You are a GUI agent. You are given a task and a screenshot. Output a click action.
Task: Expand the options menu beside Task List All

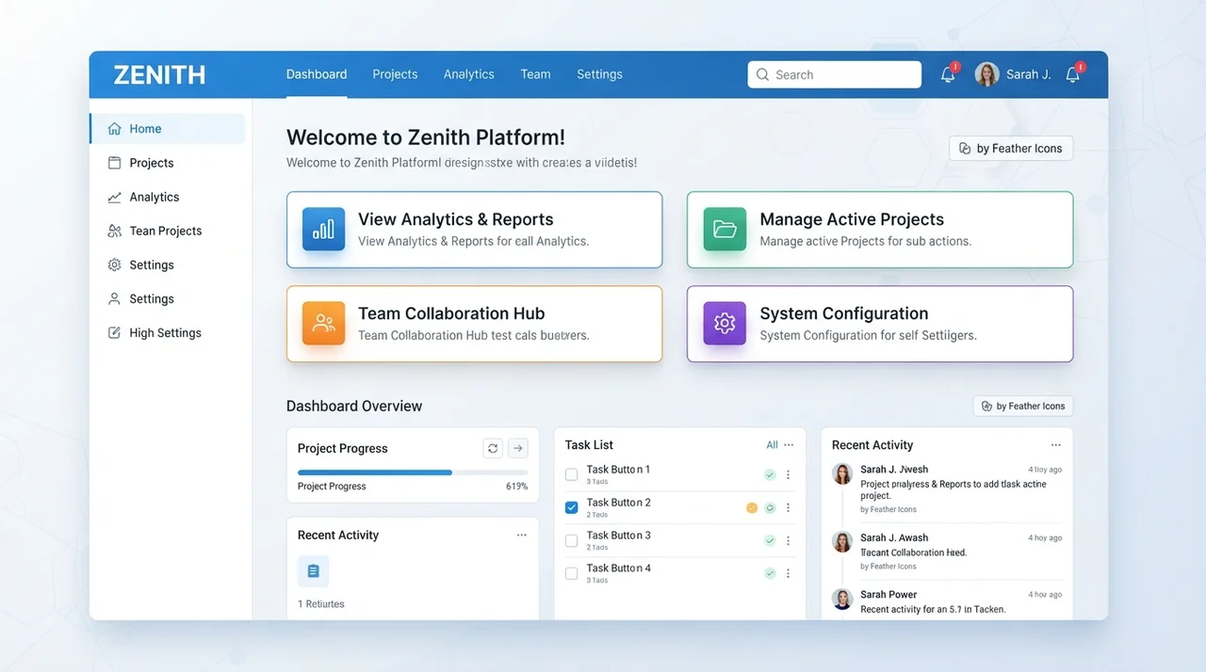(789, 445)
